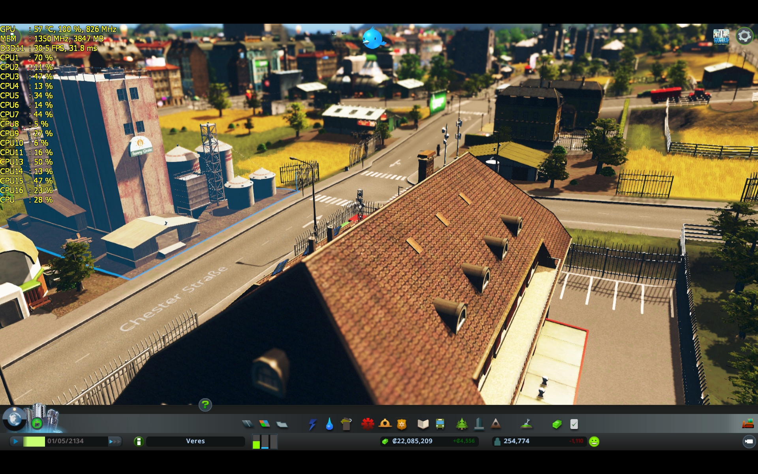Open the Zoning tool
Viewport: 758px width, 474px height.
265,424
